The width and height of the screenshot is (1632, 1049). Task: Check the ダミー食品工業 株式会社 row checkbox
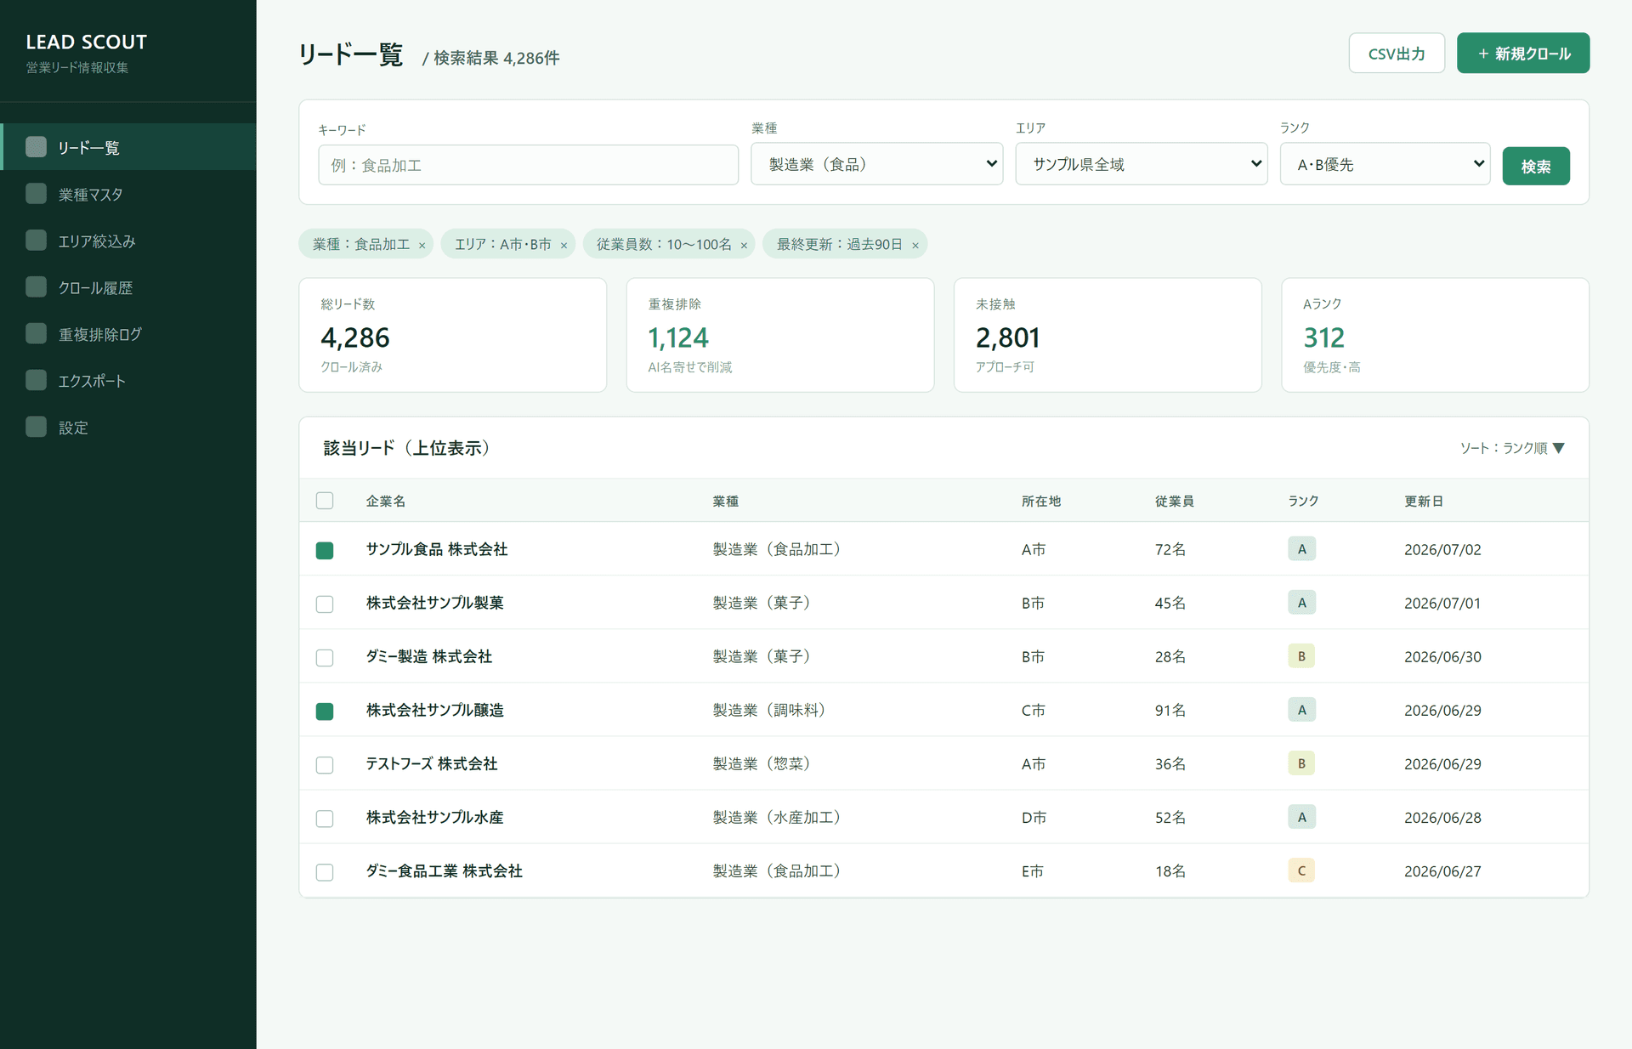click(325, 871)
